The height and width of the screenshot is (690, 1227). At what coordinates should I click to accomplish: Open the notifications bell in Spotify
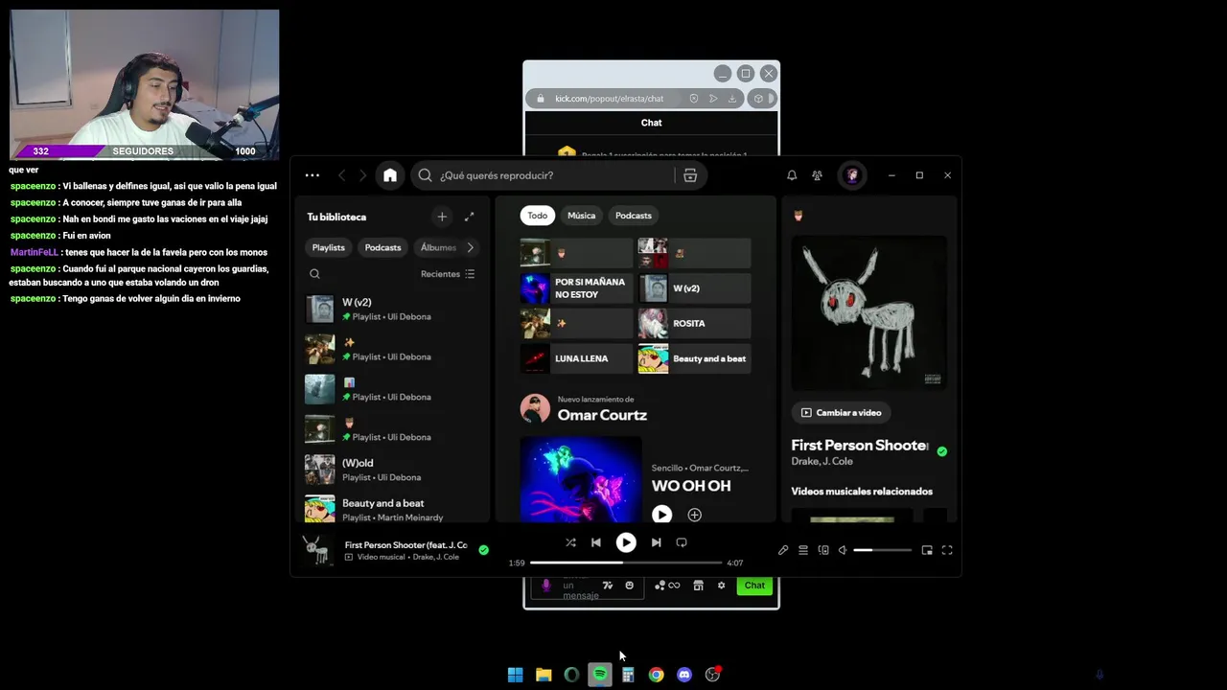pyautogui.click(x=792, y=175)
